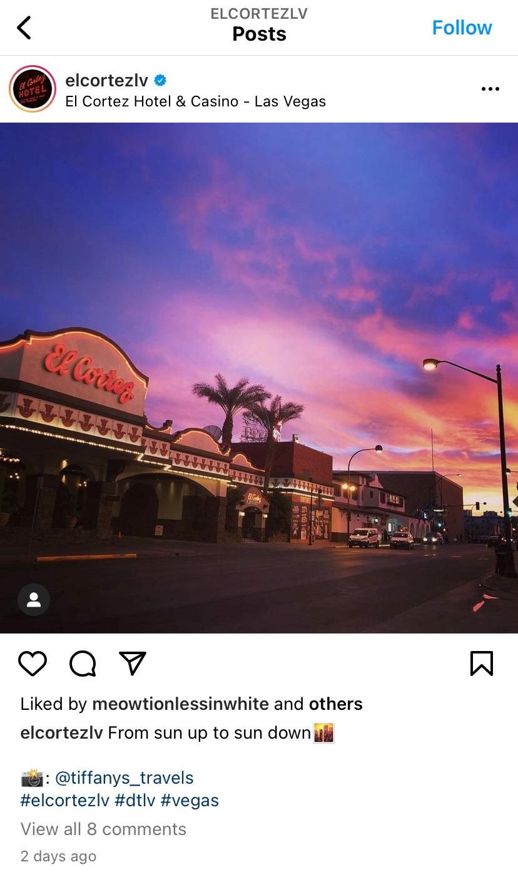Open the #elcortezlv hashtag
This screenshot has width=518, height=882.
pos(65,800)
